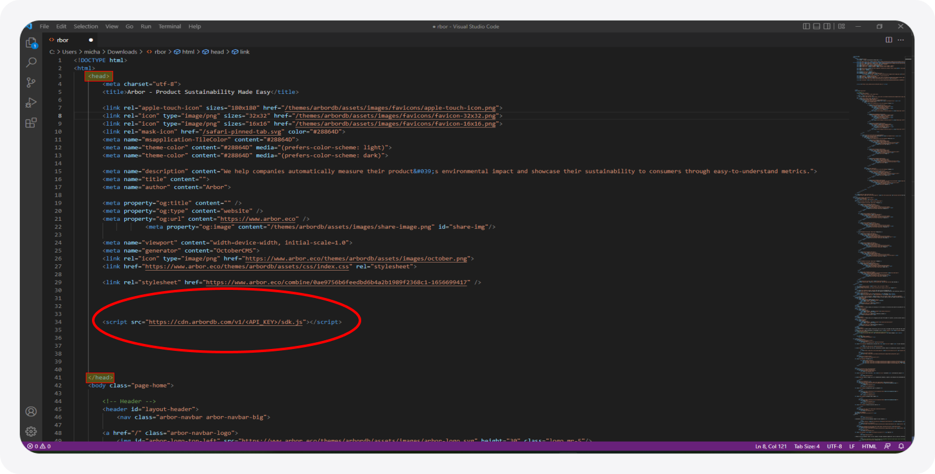Toggle primary side bar layout icon
Viewport: 935px width, 474px height.
tap(806, 26)
